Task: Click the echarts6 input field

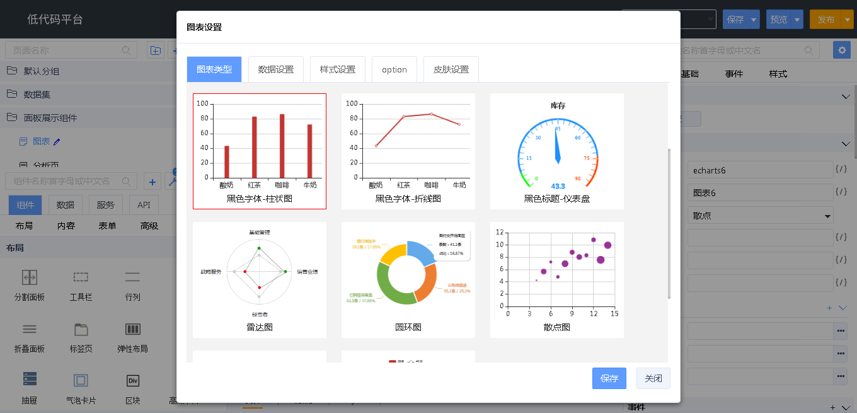Action: (761, 170)
